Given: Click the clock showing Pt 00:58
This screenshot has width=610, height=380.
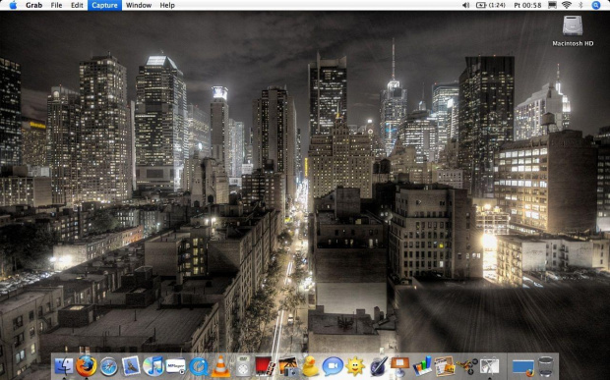Looking at the screenshot, I should coord(527,5).
